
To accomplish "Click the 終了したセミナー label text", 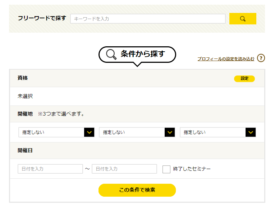I will pos(192,169).
